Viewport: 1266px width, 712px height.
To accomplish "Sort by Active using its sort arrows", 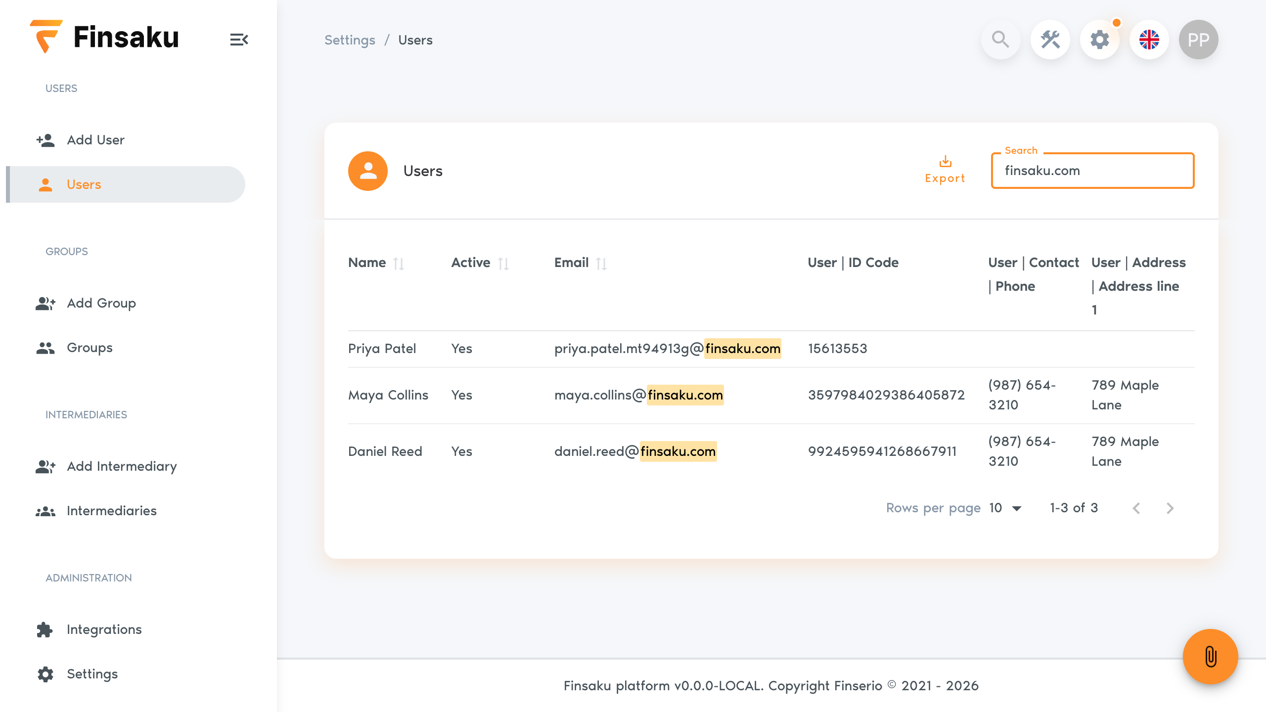I will (x=503, y=264).
